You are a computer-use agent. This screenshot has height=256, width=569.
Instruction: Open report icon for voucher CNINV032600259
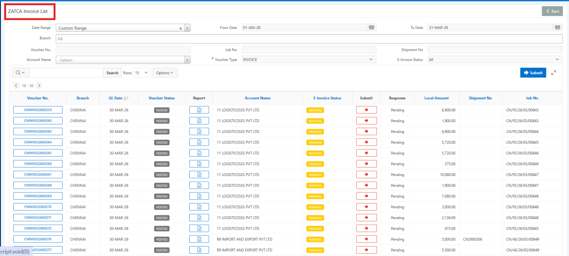tap(199, 110)
